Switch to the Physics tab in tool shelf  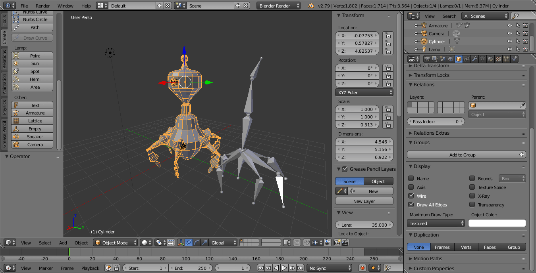coord(4,107)
